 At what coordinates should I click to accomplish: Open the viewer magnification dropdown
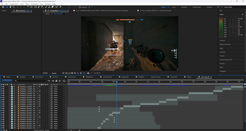tap(46, 73)
